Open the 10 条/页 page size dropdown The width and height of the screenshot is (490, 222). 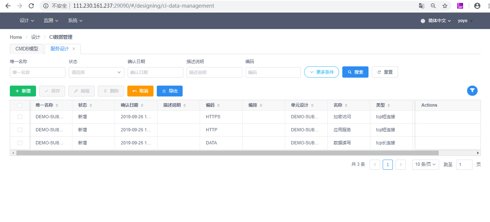point(425,165)
